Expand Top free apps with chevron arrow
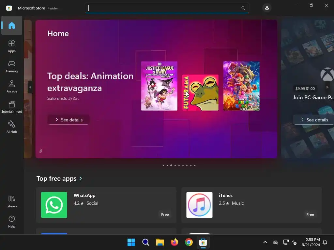The image size is (334, 250). tap(81, 179)
